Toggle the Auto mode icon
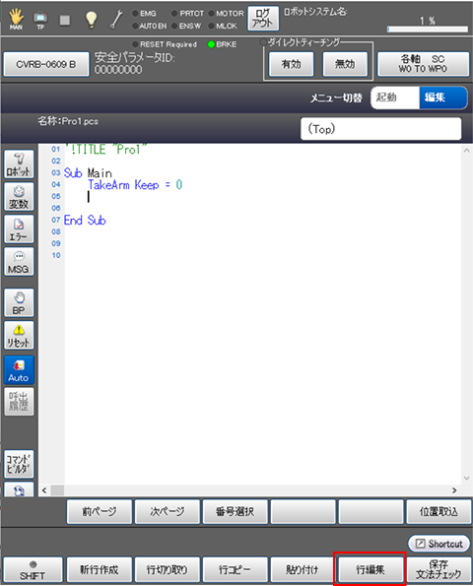473x586 pixels. pos(19,370)
